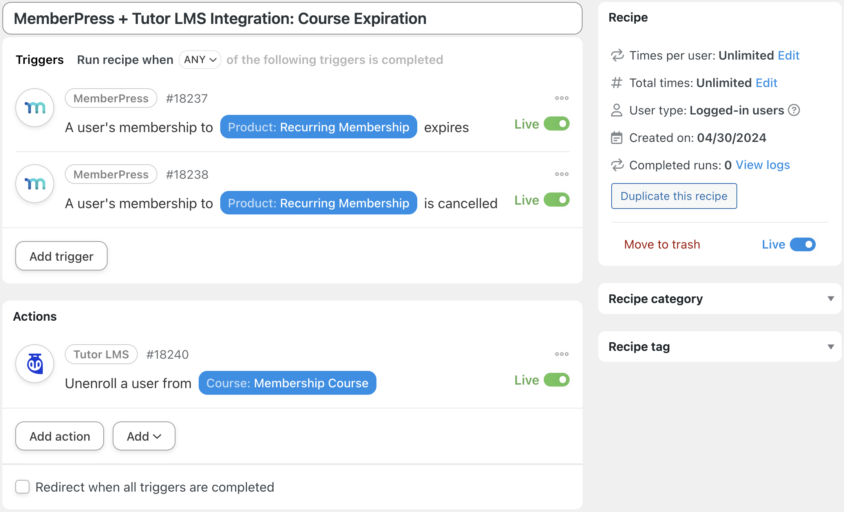Check Redirect when all triggers are completed
Viewport: 844px width, 512px height.
click(22, 487)
